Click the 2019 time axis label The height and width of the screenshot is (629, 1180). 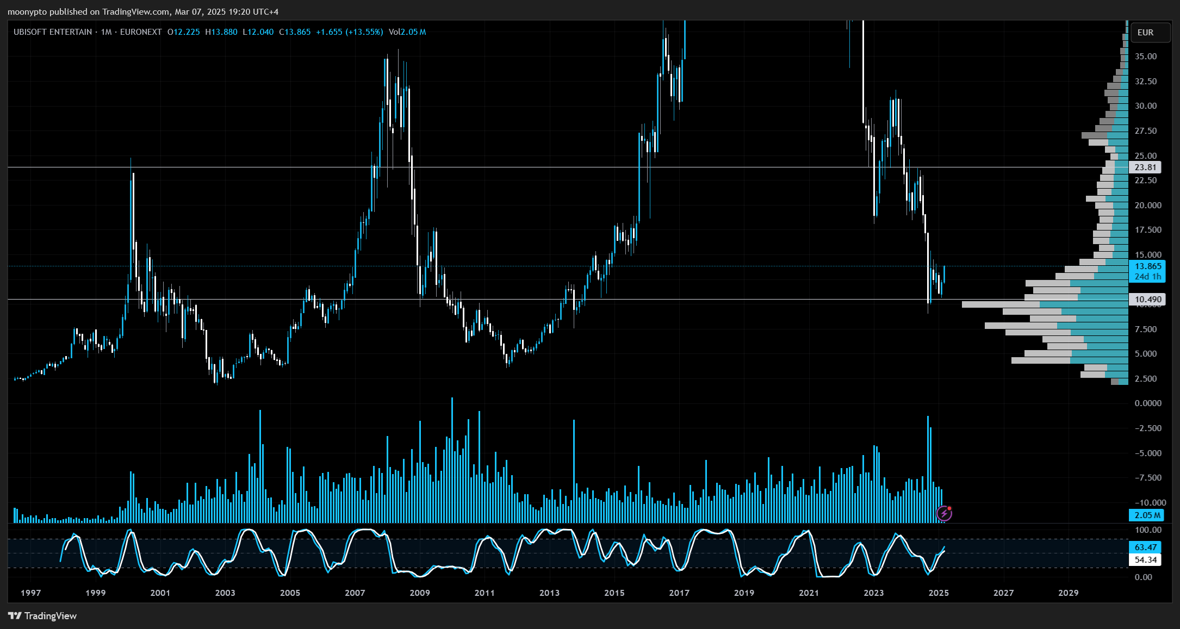pos(744,593)
